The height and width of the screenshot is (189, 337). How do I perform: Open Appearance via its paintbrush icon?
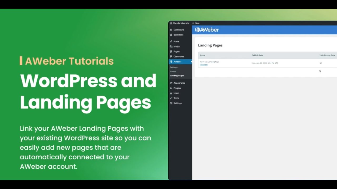(171, 83)
